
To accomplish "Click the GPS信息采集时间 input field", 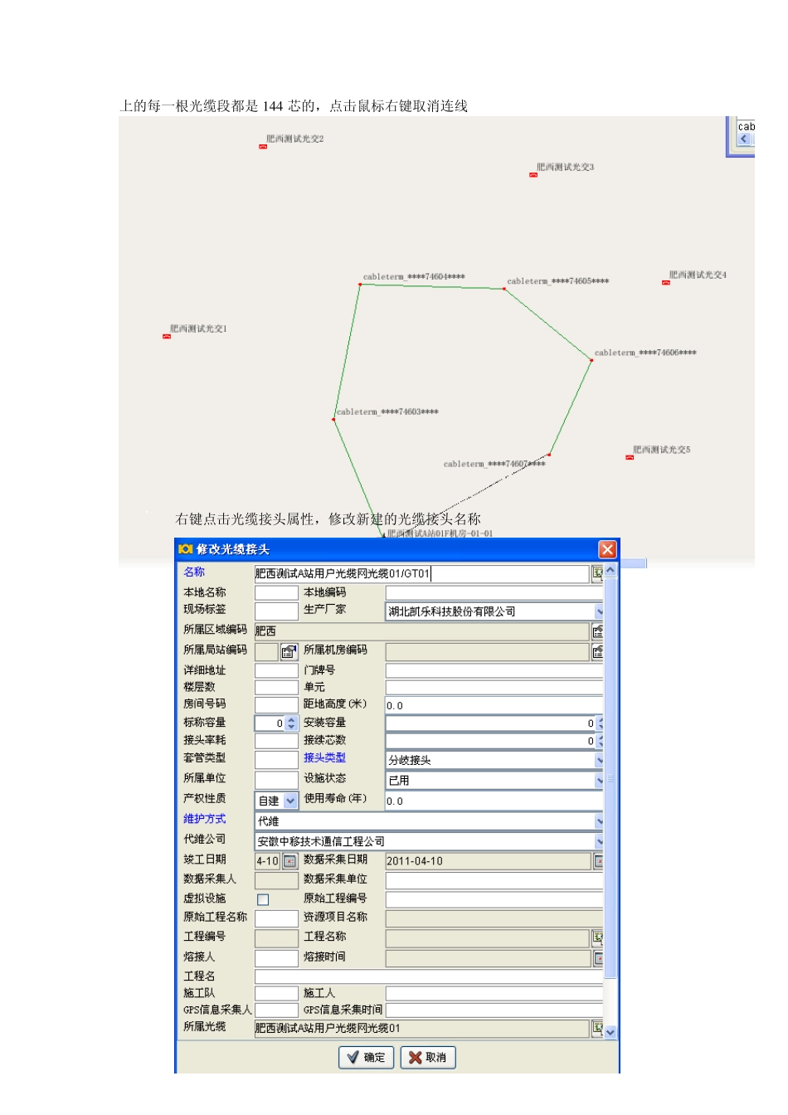I will coord(494,1010).
